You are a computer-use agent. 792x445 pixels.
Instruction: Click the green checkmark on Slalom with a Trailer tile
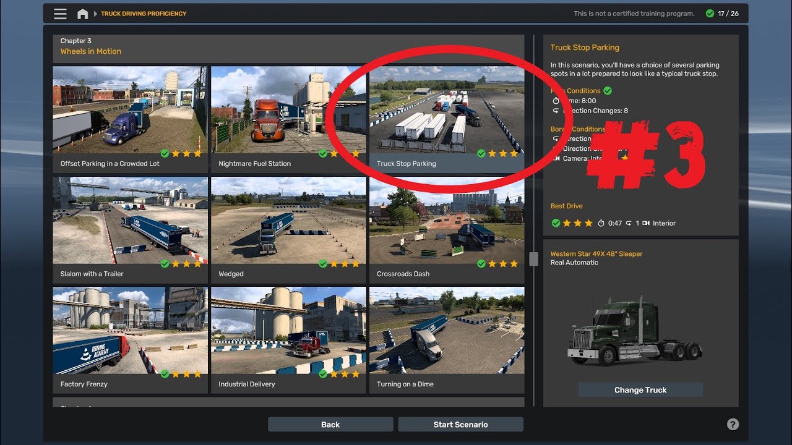point(165,264)
